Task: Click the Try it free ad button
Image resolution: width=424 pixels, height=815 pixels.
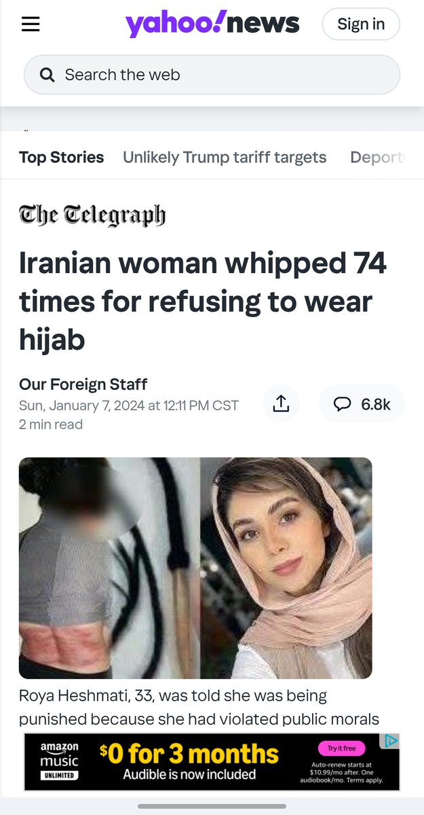Action: [341, 748]
